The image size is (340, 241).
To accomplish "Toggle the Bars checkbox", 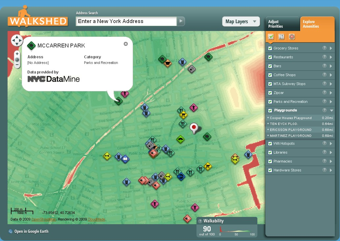I will pos(270,66).
